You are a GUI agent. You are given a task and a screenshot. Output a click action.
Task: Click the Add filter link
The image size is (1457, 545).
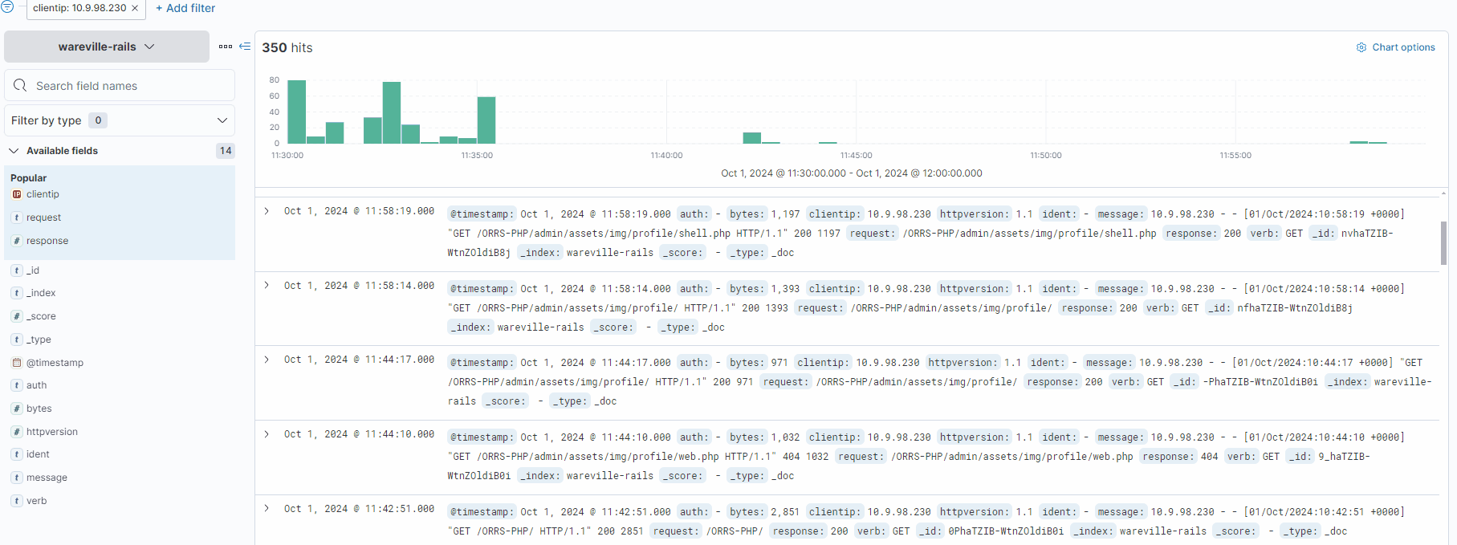[x=185, y=8]
